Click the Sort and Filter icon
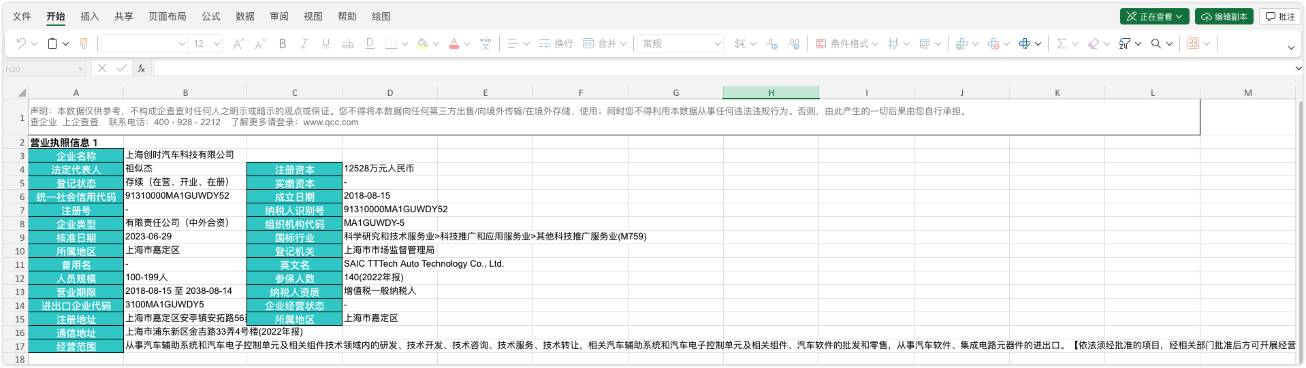 (1125, 44)
